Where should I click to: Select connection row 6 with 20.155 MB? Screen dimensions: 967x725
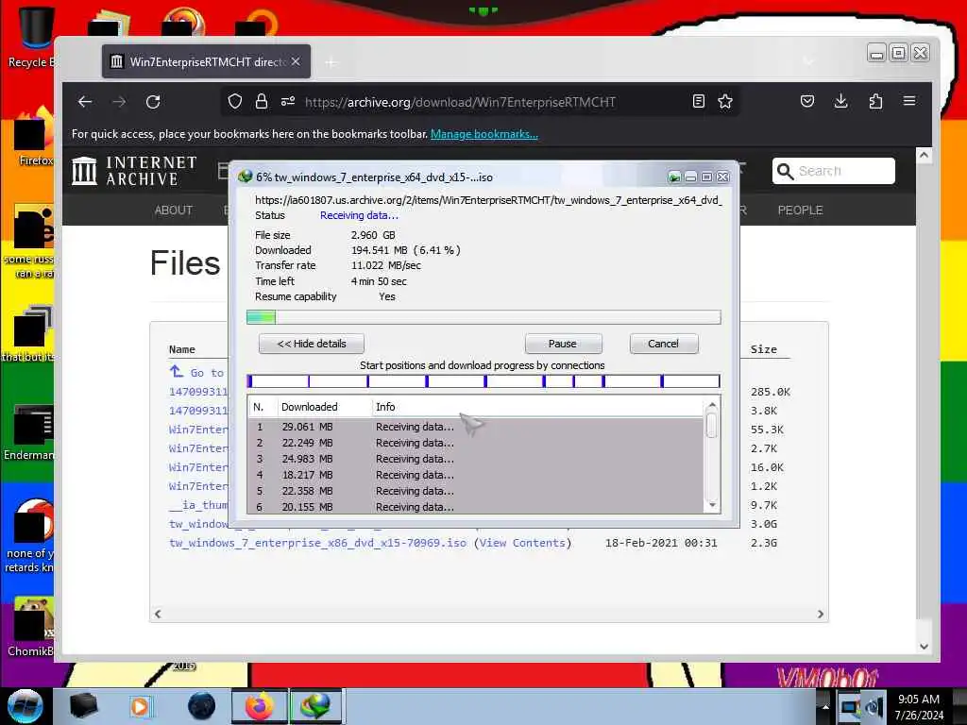tap(475, 506)
